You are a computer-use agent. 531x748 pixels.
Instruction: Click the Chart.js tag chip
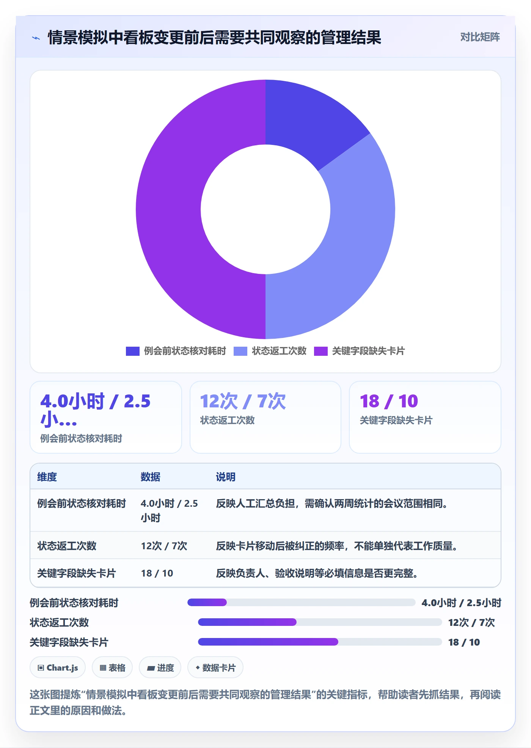pos(58,668)
